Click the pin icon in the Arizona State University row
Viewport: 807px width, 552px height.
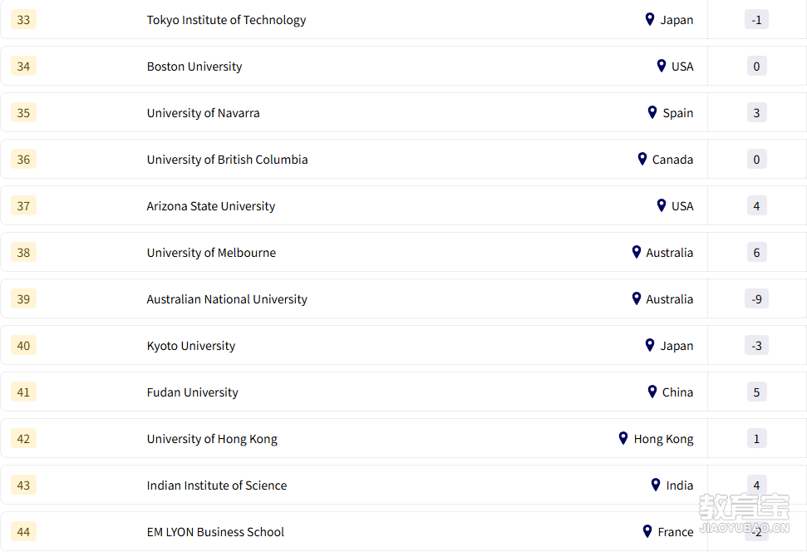point(662,205)
